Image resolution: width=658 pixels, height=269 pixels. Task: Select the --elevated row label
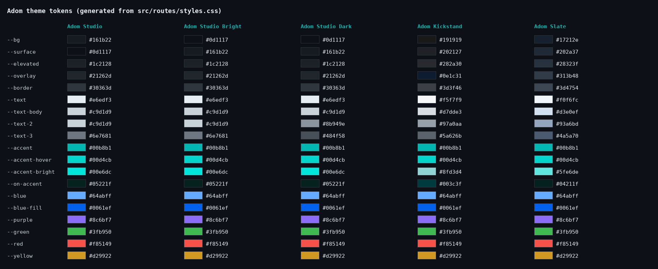(23, 64)
